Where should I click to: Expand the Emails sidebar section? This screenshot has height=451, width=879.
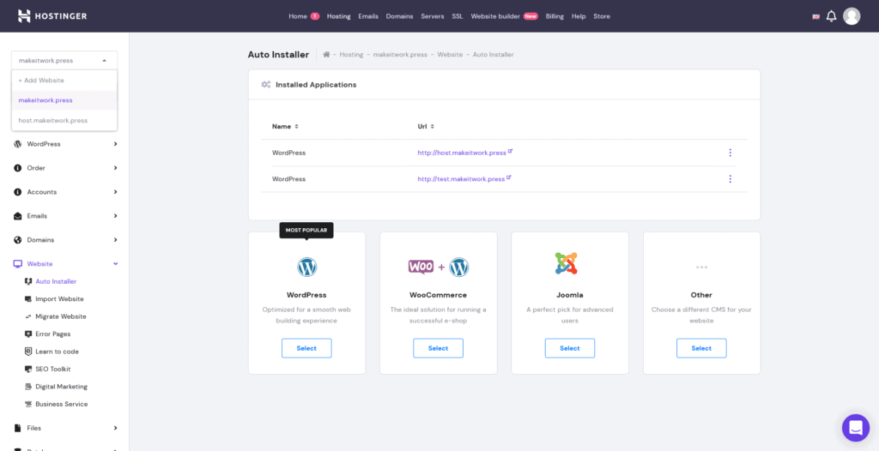point(116,216)
